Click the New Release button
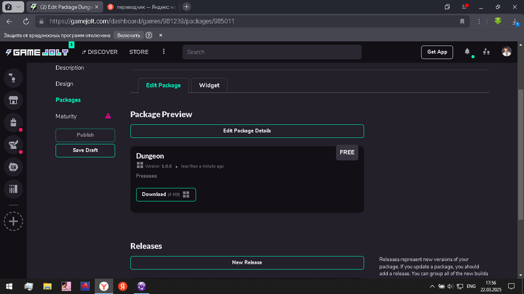 click(x=247, y=263)
